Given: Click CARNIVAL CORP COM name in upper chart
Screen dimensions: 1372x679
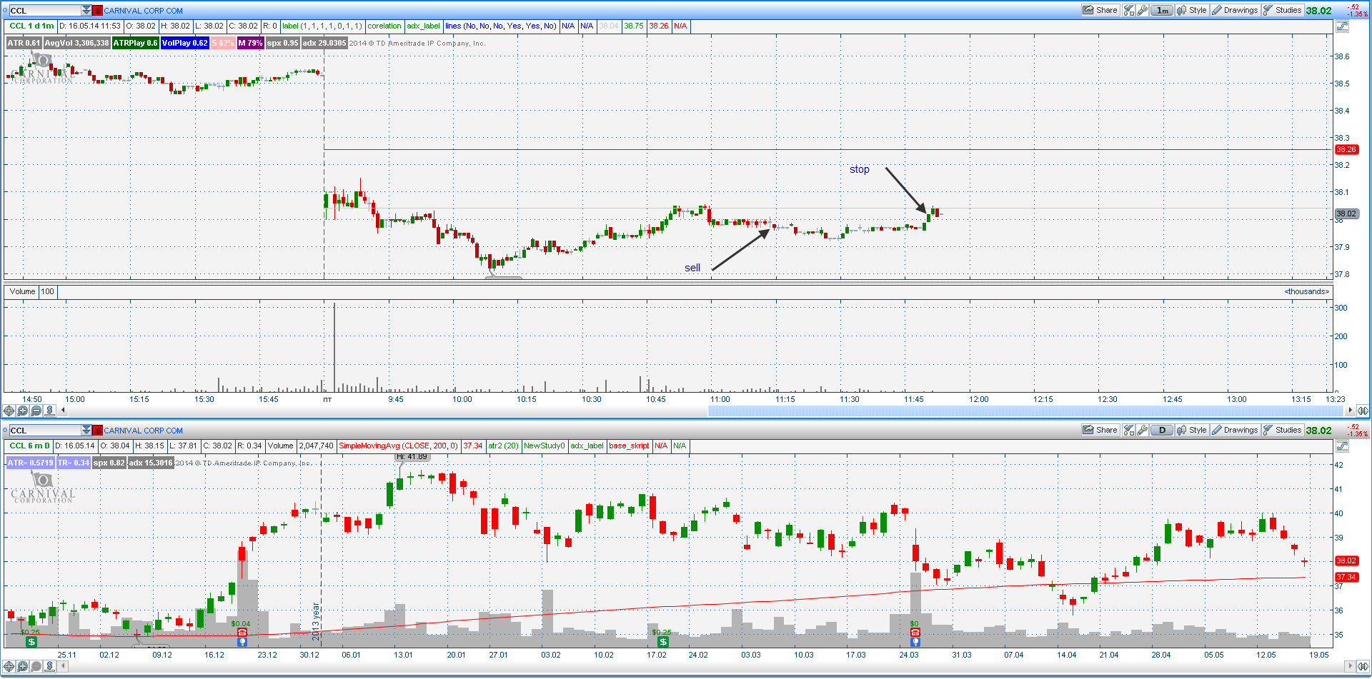Looking at the screenshot, I should pos(143,11).
